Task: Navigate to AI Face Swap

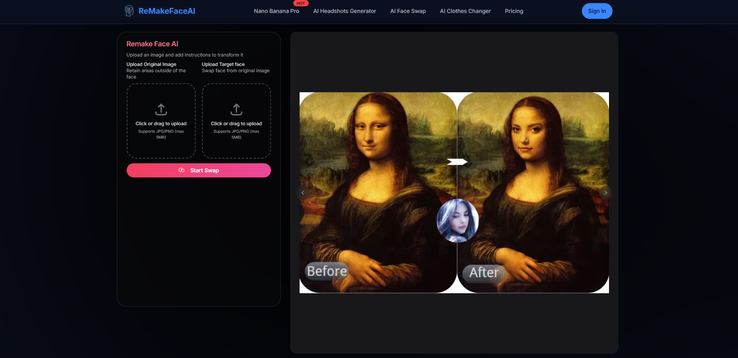Action: [x=408, y=11]
